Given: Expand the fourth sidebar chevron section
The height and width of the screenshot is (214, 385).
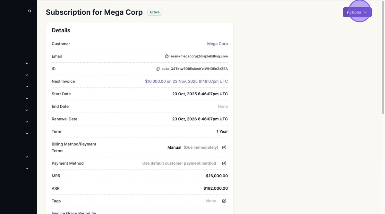Looking at the screenshot, I should click(27, 98).
